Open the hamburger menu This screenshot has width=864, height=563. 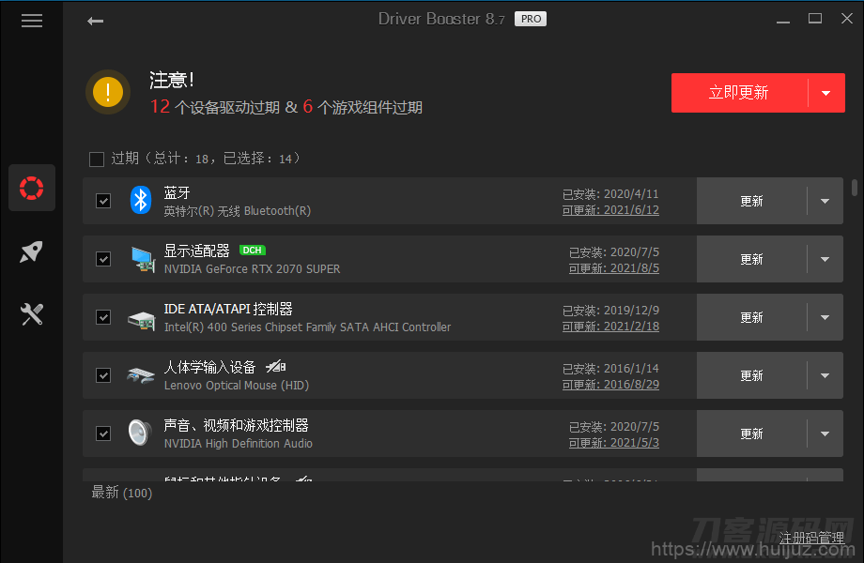(x=31, y=21)
